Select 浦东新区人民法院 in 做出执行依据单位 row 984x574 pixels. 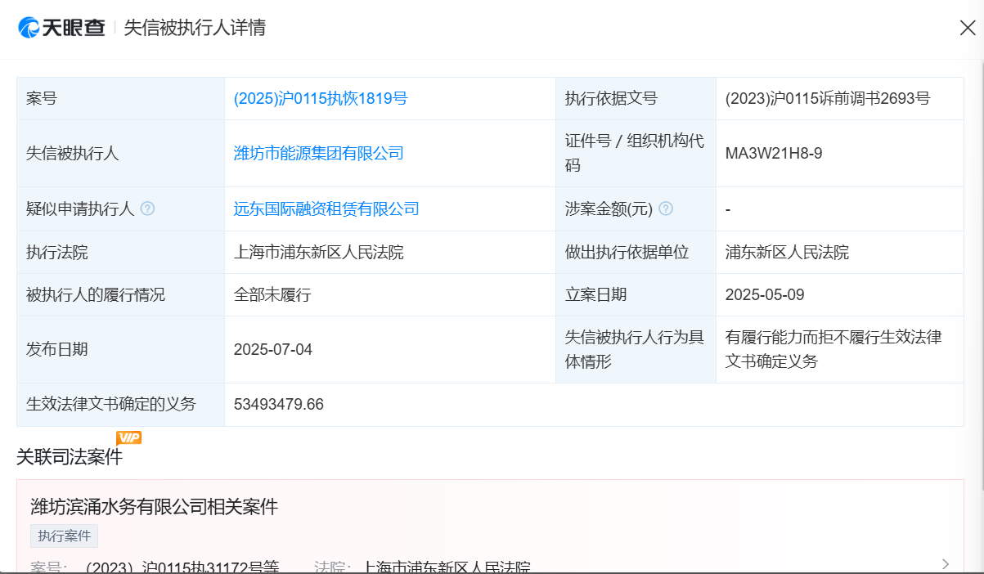pos(787,253)
